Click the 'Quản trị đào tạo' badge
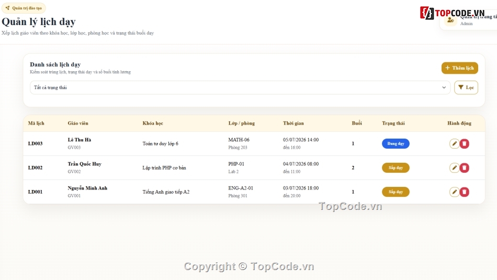The height and width of the screenshot is (280, 497). tap(24, 8)
